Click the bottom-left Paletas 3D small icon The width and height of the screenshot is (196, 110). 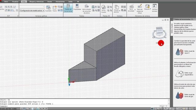(x=108, y=10)
